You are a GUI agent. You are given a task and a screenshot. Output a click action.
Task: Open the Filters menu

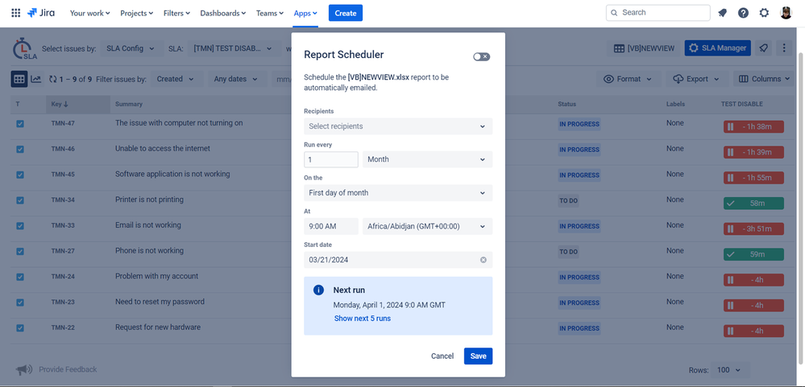point(176,14)
